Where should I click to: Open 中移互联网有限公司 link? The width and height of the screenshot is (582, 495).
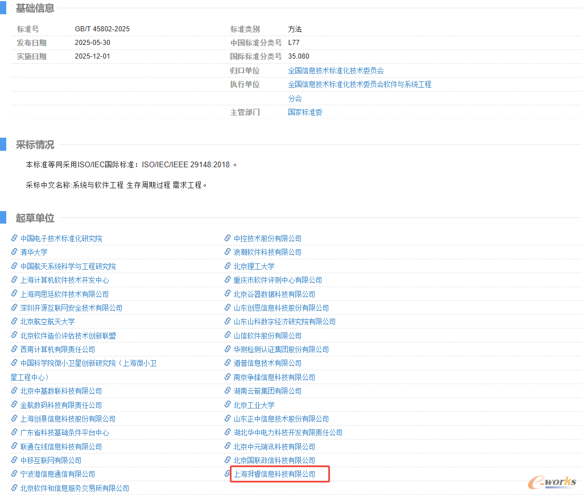point(51,460)
